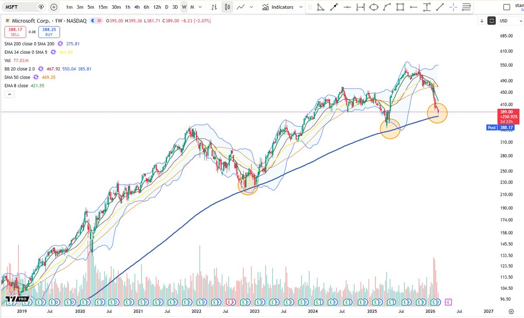Select the BB 20 close legend label
Image resolution: width=524 pixels, height=318 pixels.
pyautogui.click(x=20, y=69)
